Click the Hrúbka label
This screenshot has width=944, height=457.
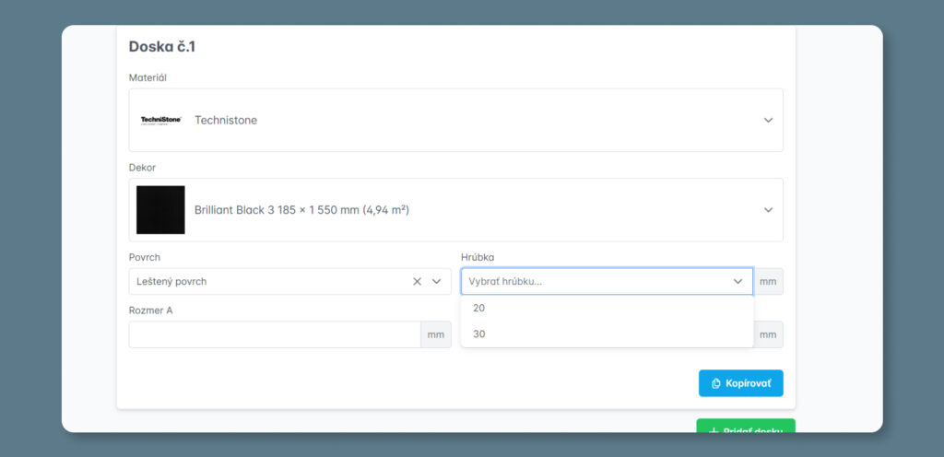tap(478, 257)
